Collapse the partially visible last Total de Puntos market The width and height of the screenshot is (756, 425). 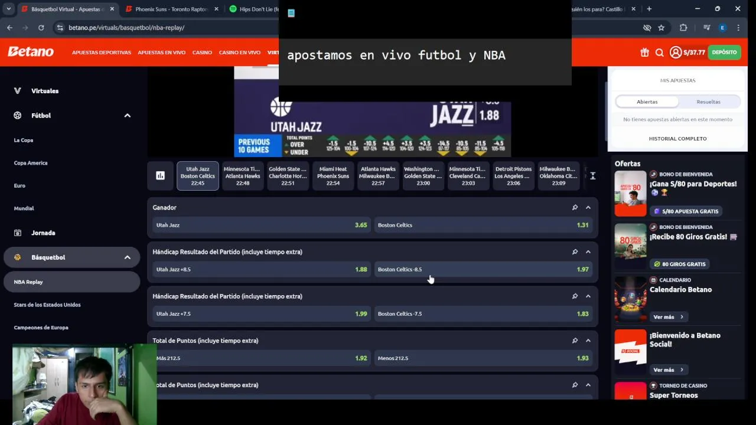(x=588, y=385)
